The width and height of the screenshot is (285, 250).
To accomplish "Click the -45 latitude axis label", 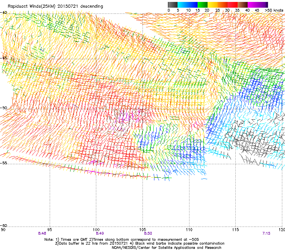I will [x=3, y=58].
